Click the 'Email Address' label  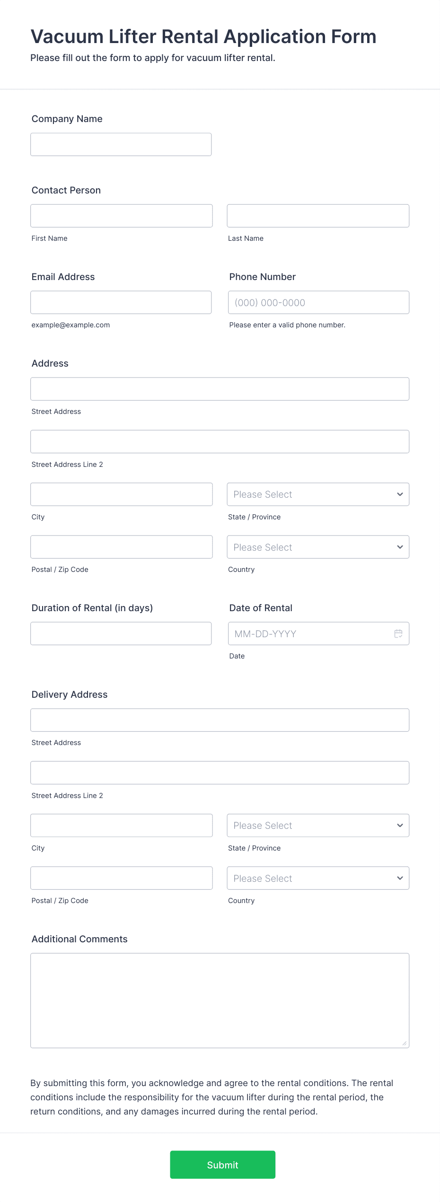tap(63, 277)
